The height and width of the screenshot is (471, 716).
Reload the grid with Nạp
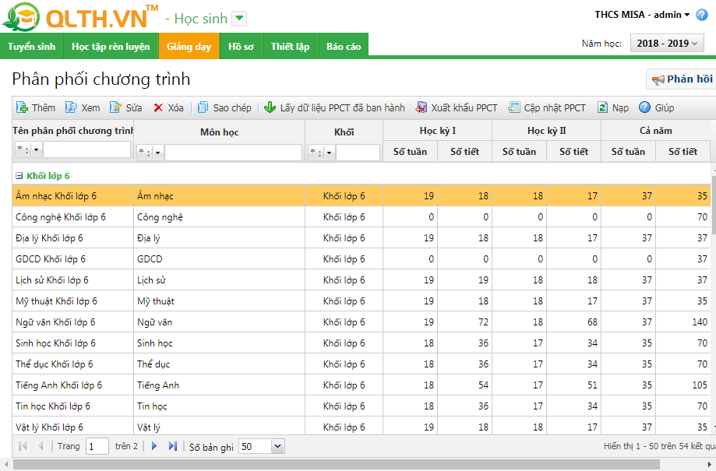[x=602, y=107]
